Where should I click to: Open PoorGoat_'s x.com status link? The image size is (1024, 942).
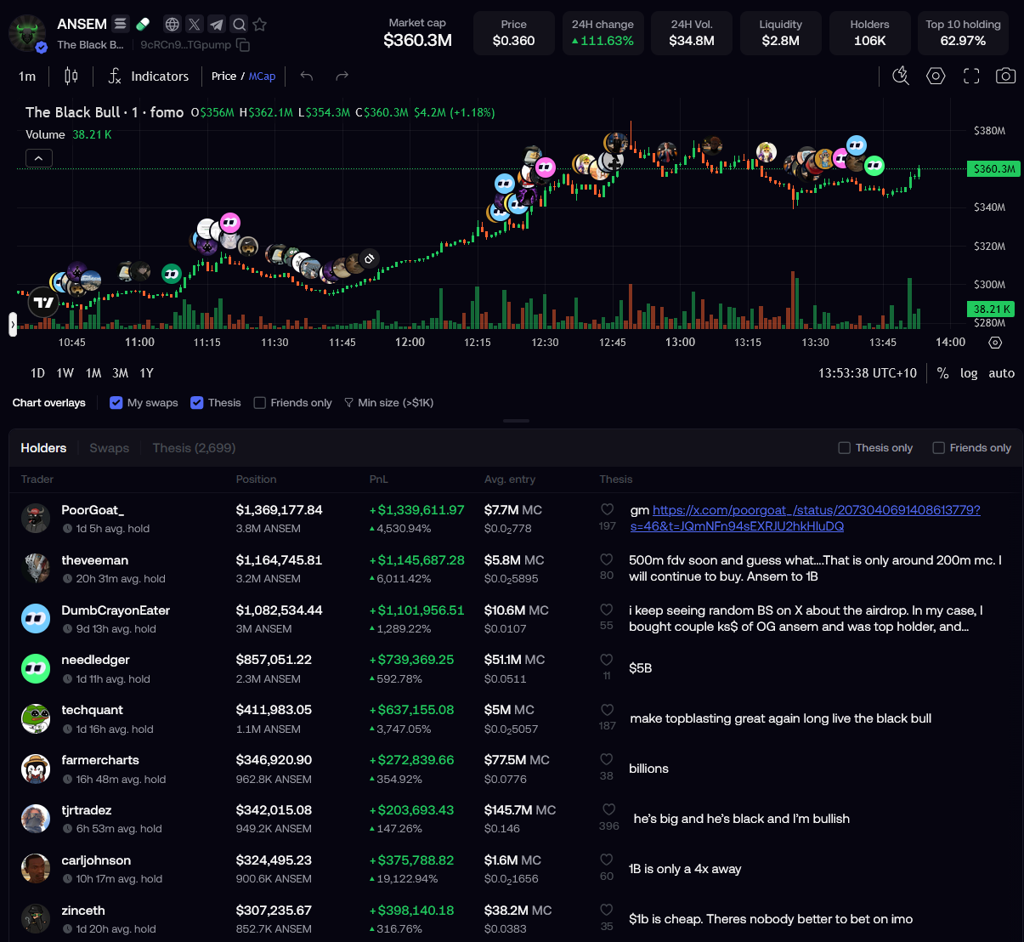[x=805, y=518]
